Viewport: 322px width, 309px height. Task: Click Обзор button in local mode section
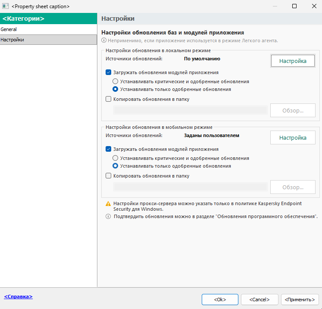pos(293,110)
